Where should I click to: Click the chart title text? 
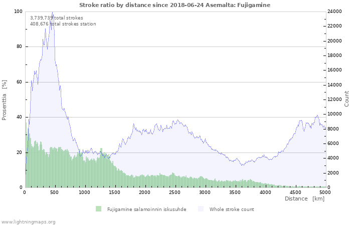pos(174,5)
